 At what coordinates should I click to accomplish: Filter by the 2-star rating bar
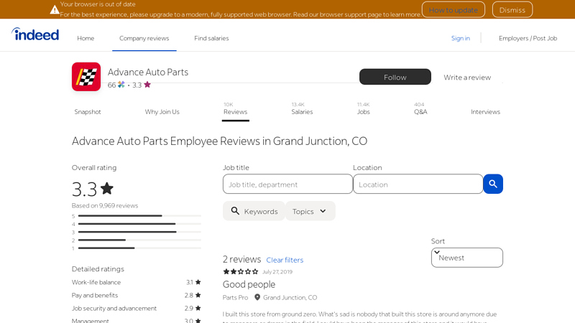point(137,240)
